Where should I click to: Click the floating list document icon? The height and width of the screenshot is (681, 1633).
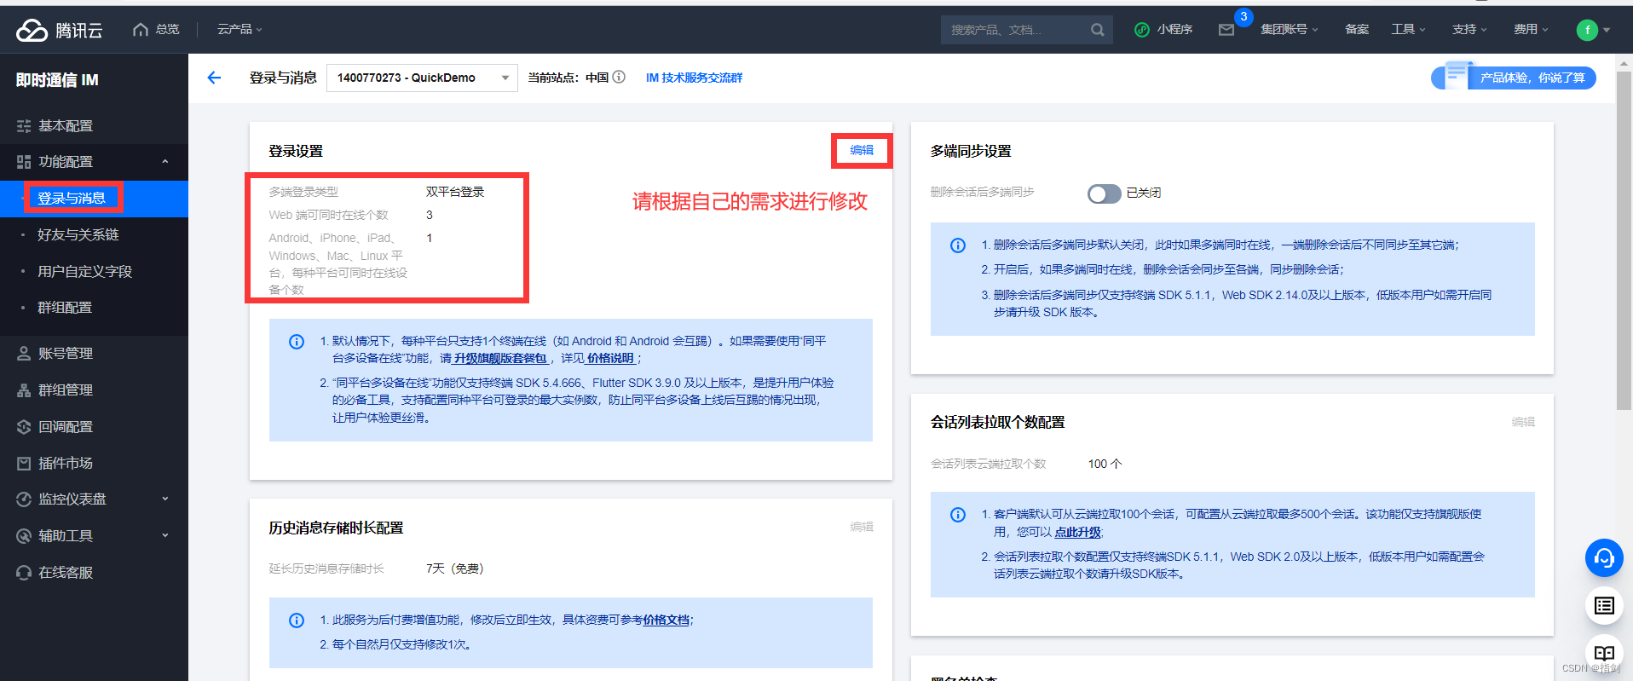coord(1604,606)
